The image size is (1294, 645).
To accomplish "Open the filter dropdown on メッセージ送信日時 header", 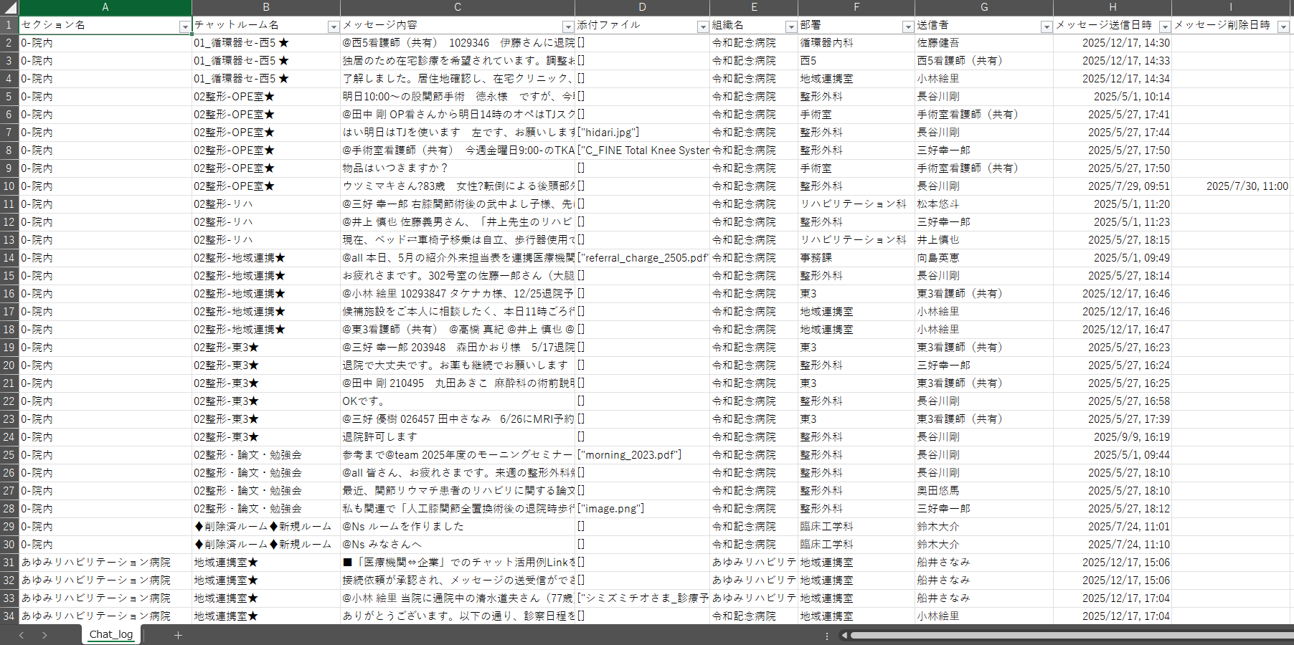I will click(1165, 26).
